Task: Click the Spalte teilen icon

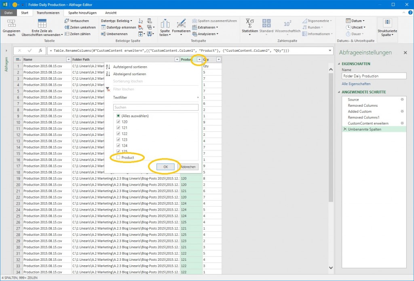Action: [x=165, y=24]
